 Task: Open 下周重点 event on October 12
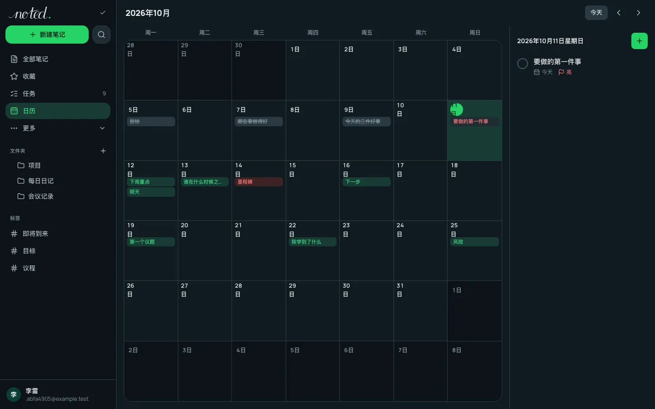(151, 182)
